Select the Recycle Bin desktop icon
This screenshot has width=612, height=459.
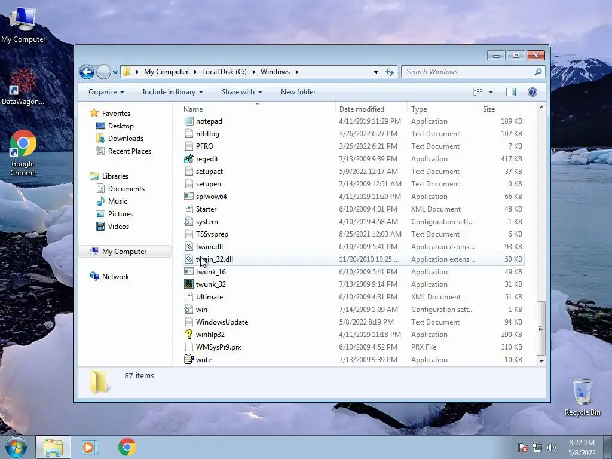click(582, 397)
